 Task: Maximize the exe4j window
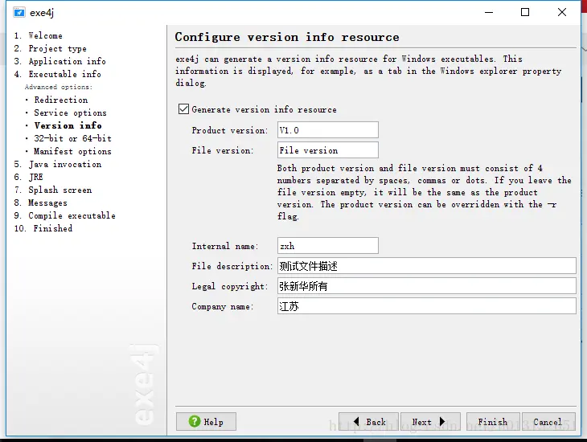click(x=525, y=12)
